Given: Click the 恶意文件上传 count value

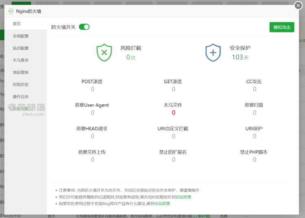Looking at the screenshot, I should [x=92, y=160].
